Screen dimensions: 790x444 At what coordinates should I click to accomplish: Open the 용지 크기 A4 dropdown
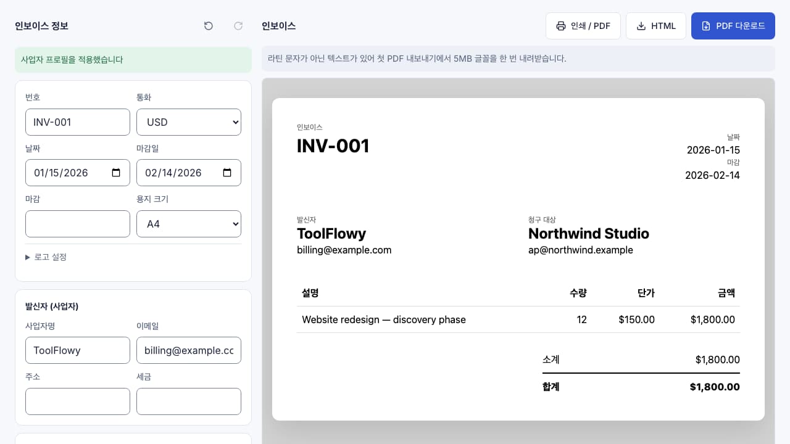189,224
